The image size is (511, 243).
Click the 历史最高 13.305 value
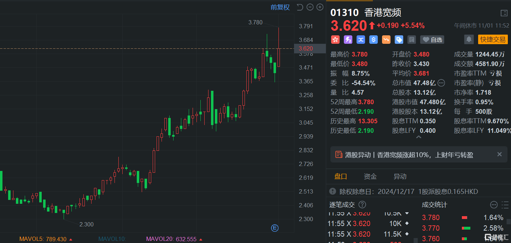click(x=368, y=121)
